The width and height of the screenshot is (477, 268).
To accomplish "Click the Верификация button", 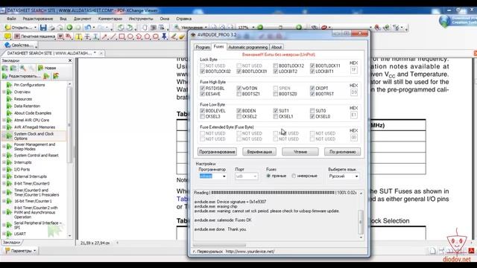I will (x=259, y=152).
